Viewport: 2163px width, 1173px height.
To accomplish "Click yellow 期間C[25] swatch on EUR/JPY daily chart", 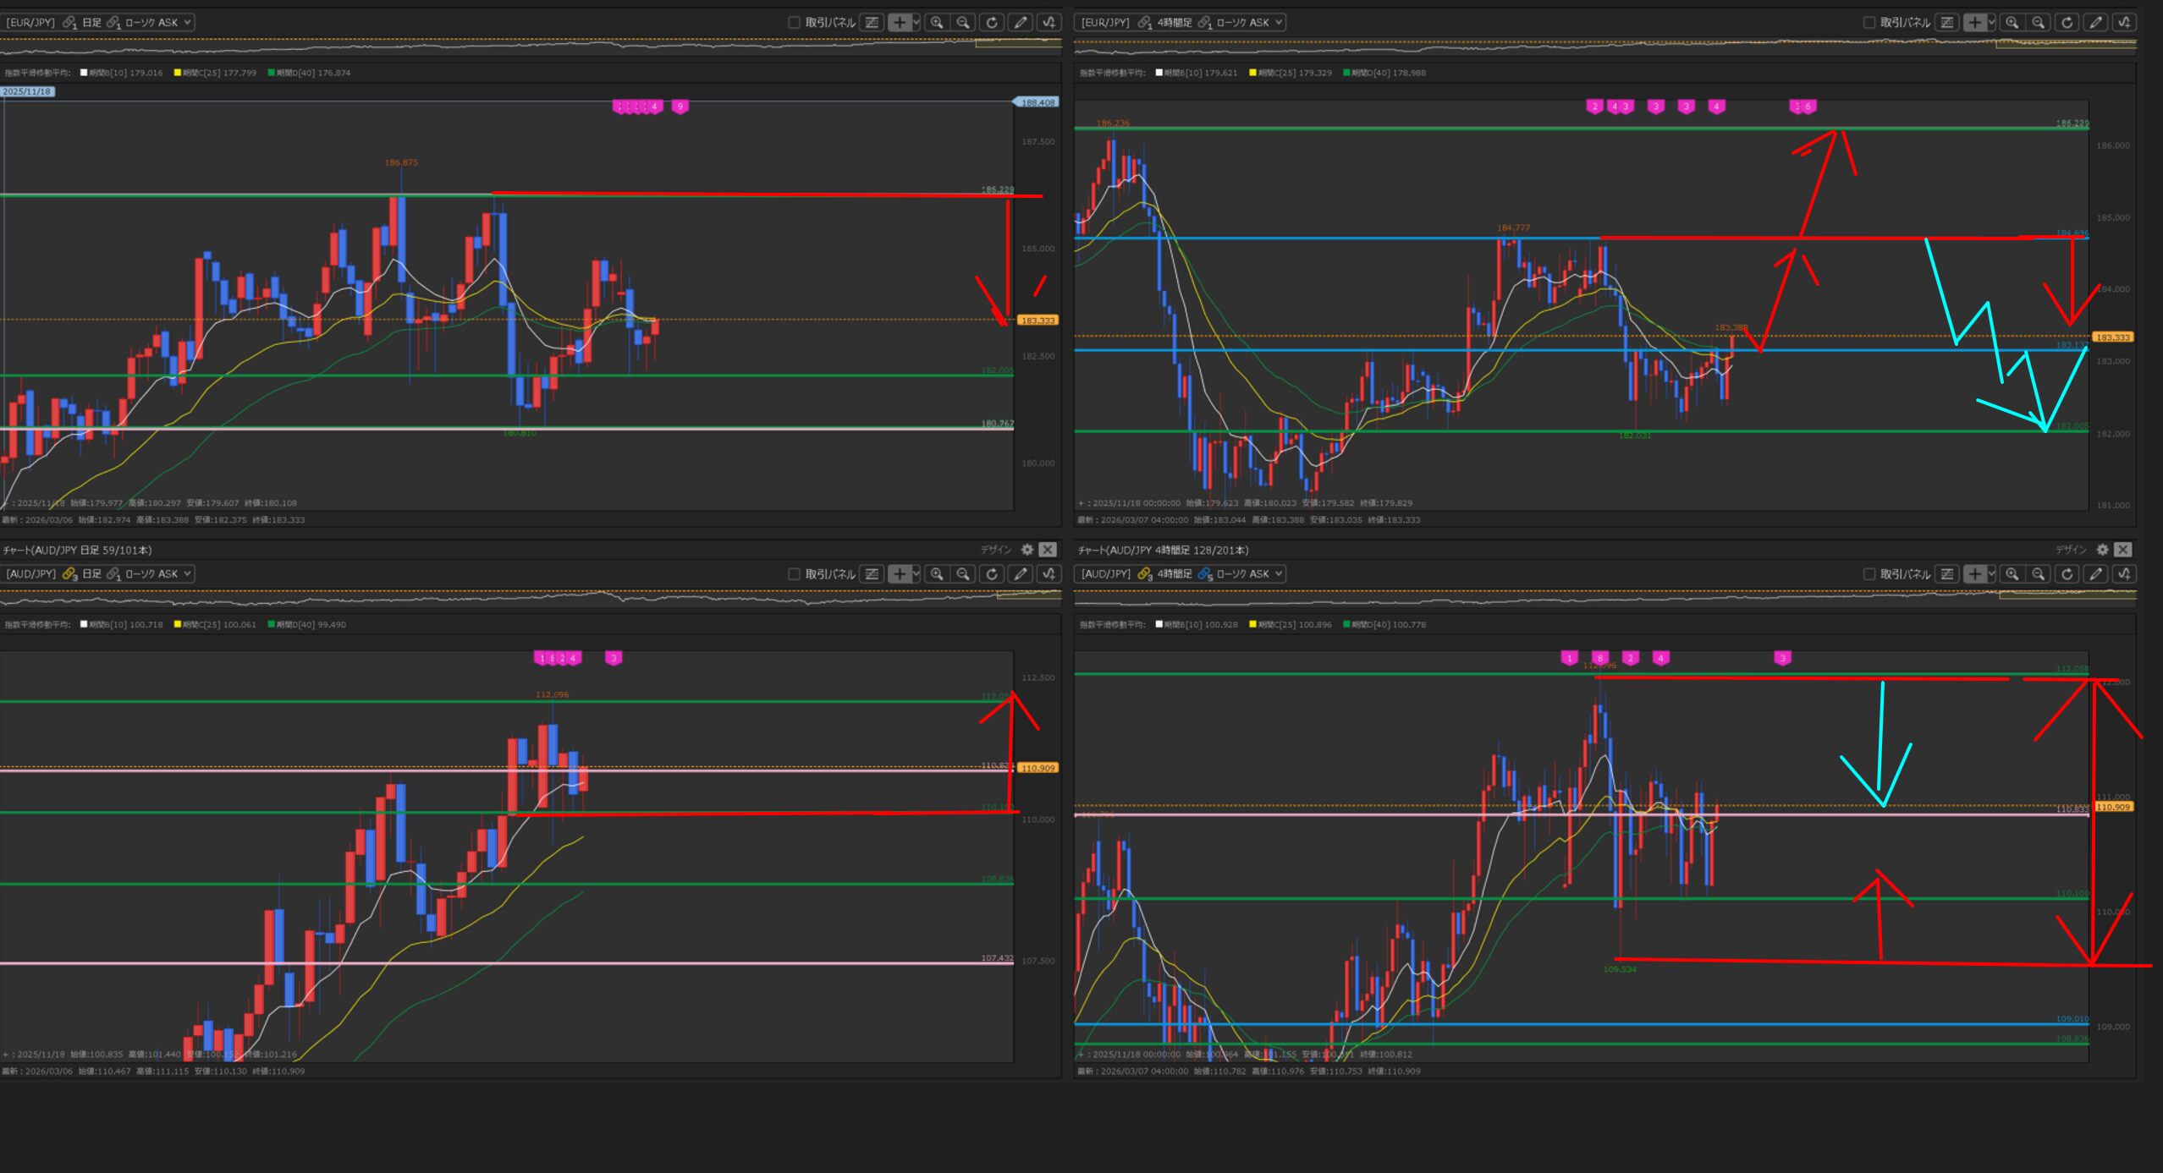I will coord(178,73).
